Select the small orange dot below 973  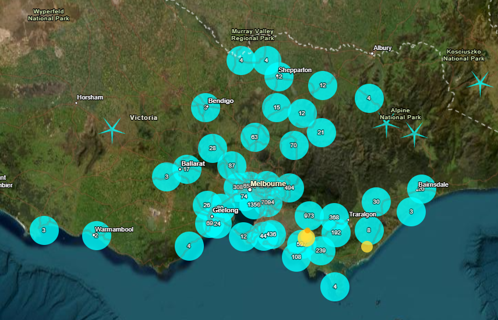[x=307, y=230]
